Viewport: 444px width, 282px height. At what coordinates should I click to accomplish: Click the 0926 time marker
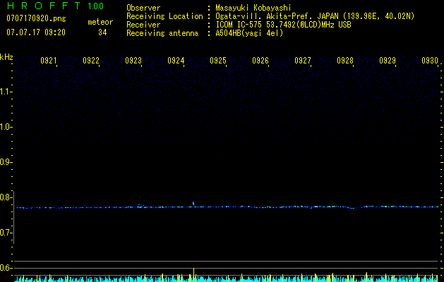[x=260, y=61]
